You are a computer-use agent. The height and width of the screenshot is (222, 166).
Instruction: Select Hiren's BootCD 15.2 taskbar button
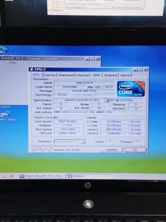click(x=42, y=176)
